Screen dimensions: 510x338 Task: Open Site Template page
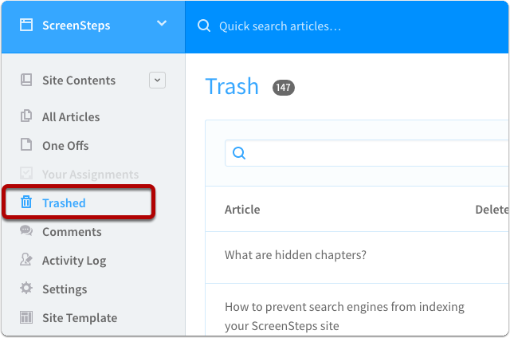(x=80, y=318)
